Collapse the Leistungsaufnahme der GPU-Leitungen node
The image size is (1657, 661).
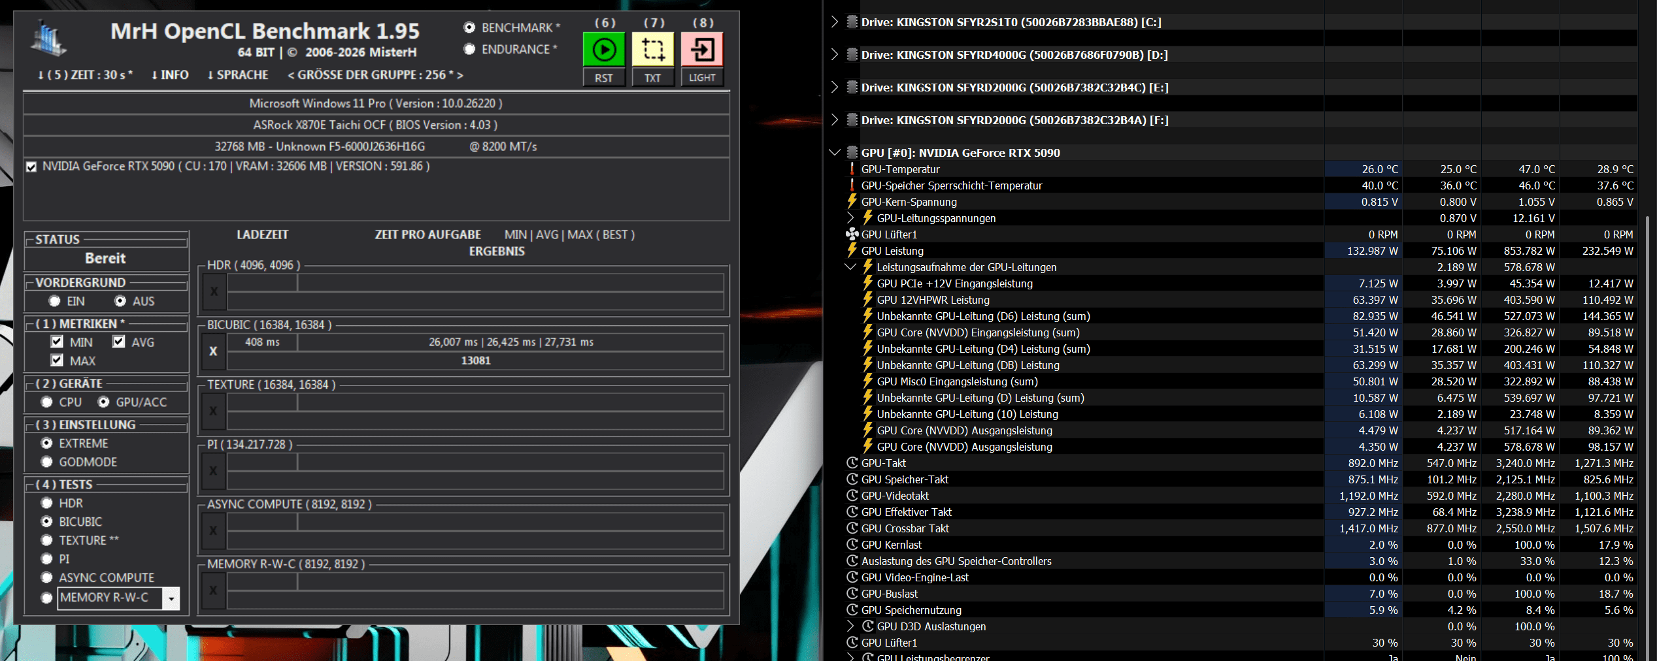[850, 267]
